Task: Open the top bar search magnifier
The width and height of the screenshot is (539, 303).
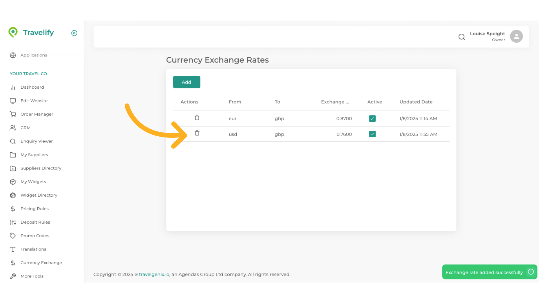Action: coord(462,37)
